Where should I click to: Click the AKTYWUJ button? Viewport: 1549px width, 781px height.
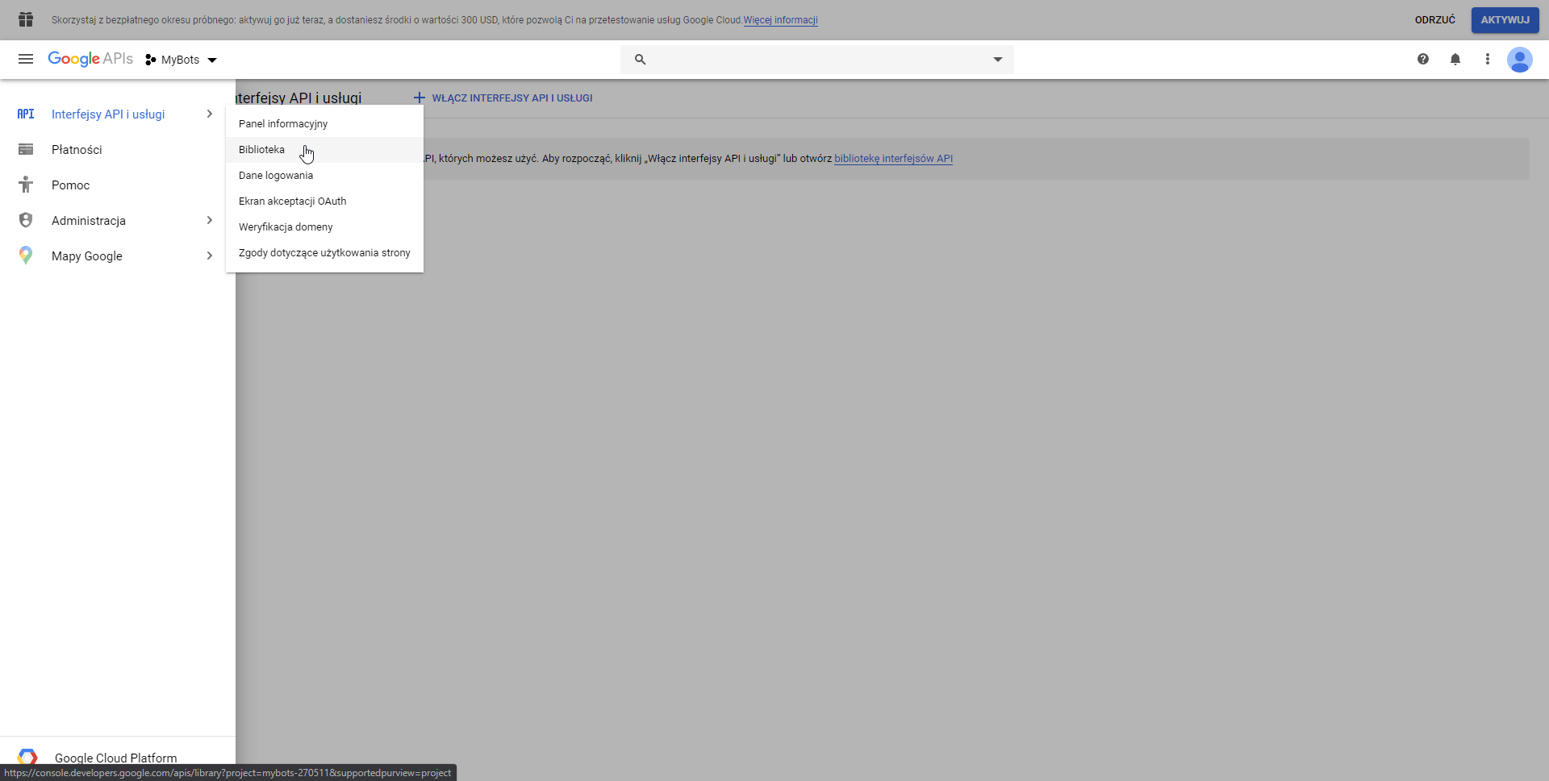[1505, 20]
